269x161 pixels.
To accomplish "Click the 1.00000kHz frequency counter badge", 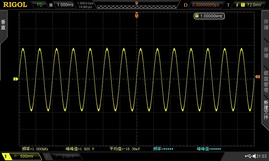I will [x=209, y=16].
